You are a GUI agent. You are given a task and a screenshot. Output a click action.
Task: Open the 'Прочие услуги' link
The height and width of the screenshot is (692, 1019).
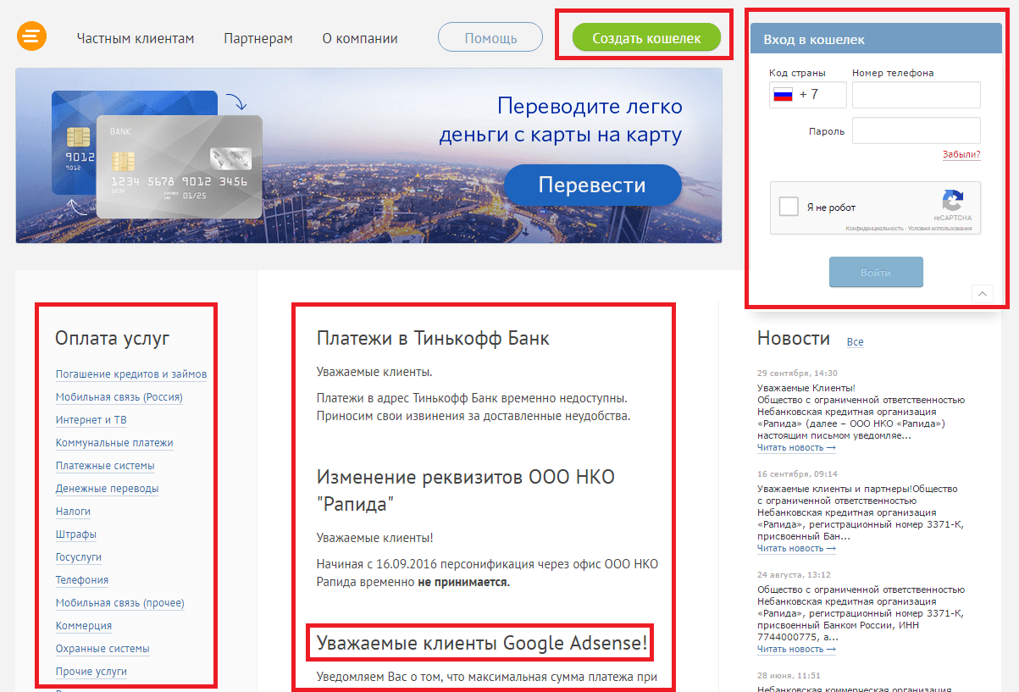(91, 672)
